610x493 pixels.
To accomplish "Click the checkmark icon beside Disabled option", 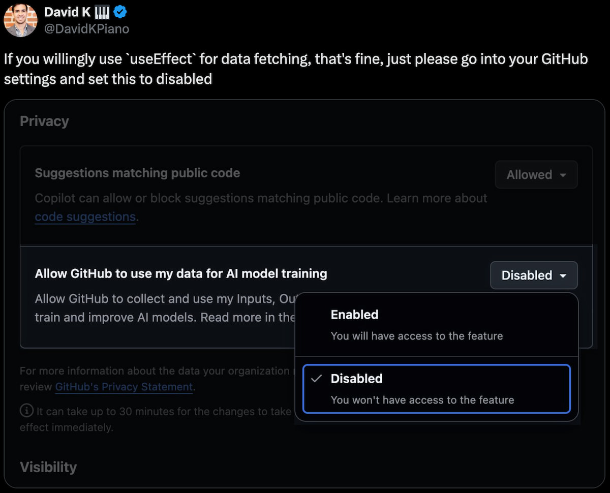I will [316, 379].
